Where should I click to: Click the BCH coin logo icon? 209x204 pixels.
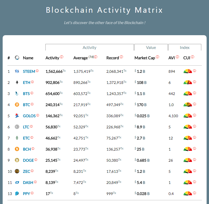tap(17, 149)
